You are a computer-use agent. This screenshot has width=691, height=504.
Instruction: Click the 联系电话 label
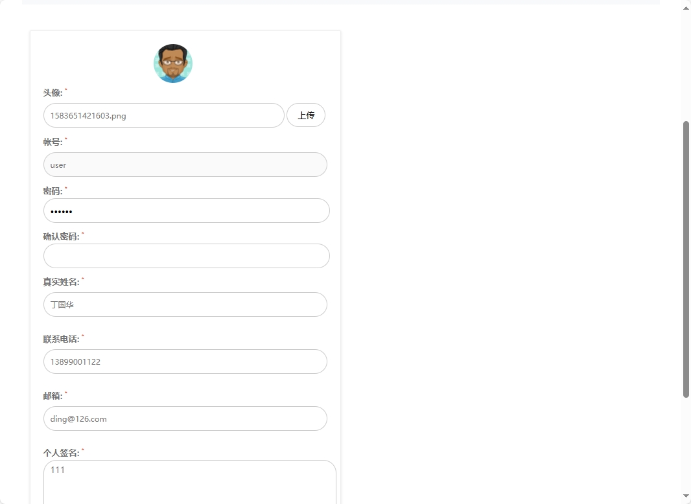pos(61,339)
